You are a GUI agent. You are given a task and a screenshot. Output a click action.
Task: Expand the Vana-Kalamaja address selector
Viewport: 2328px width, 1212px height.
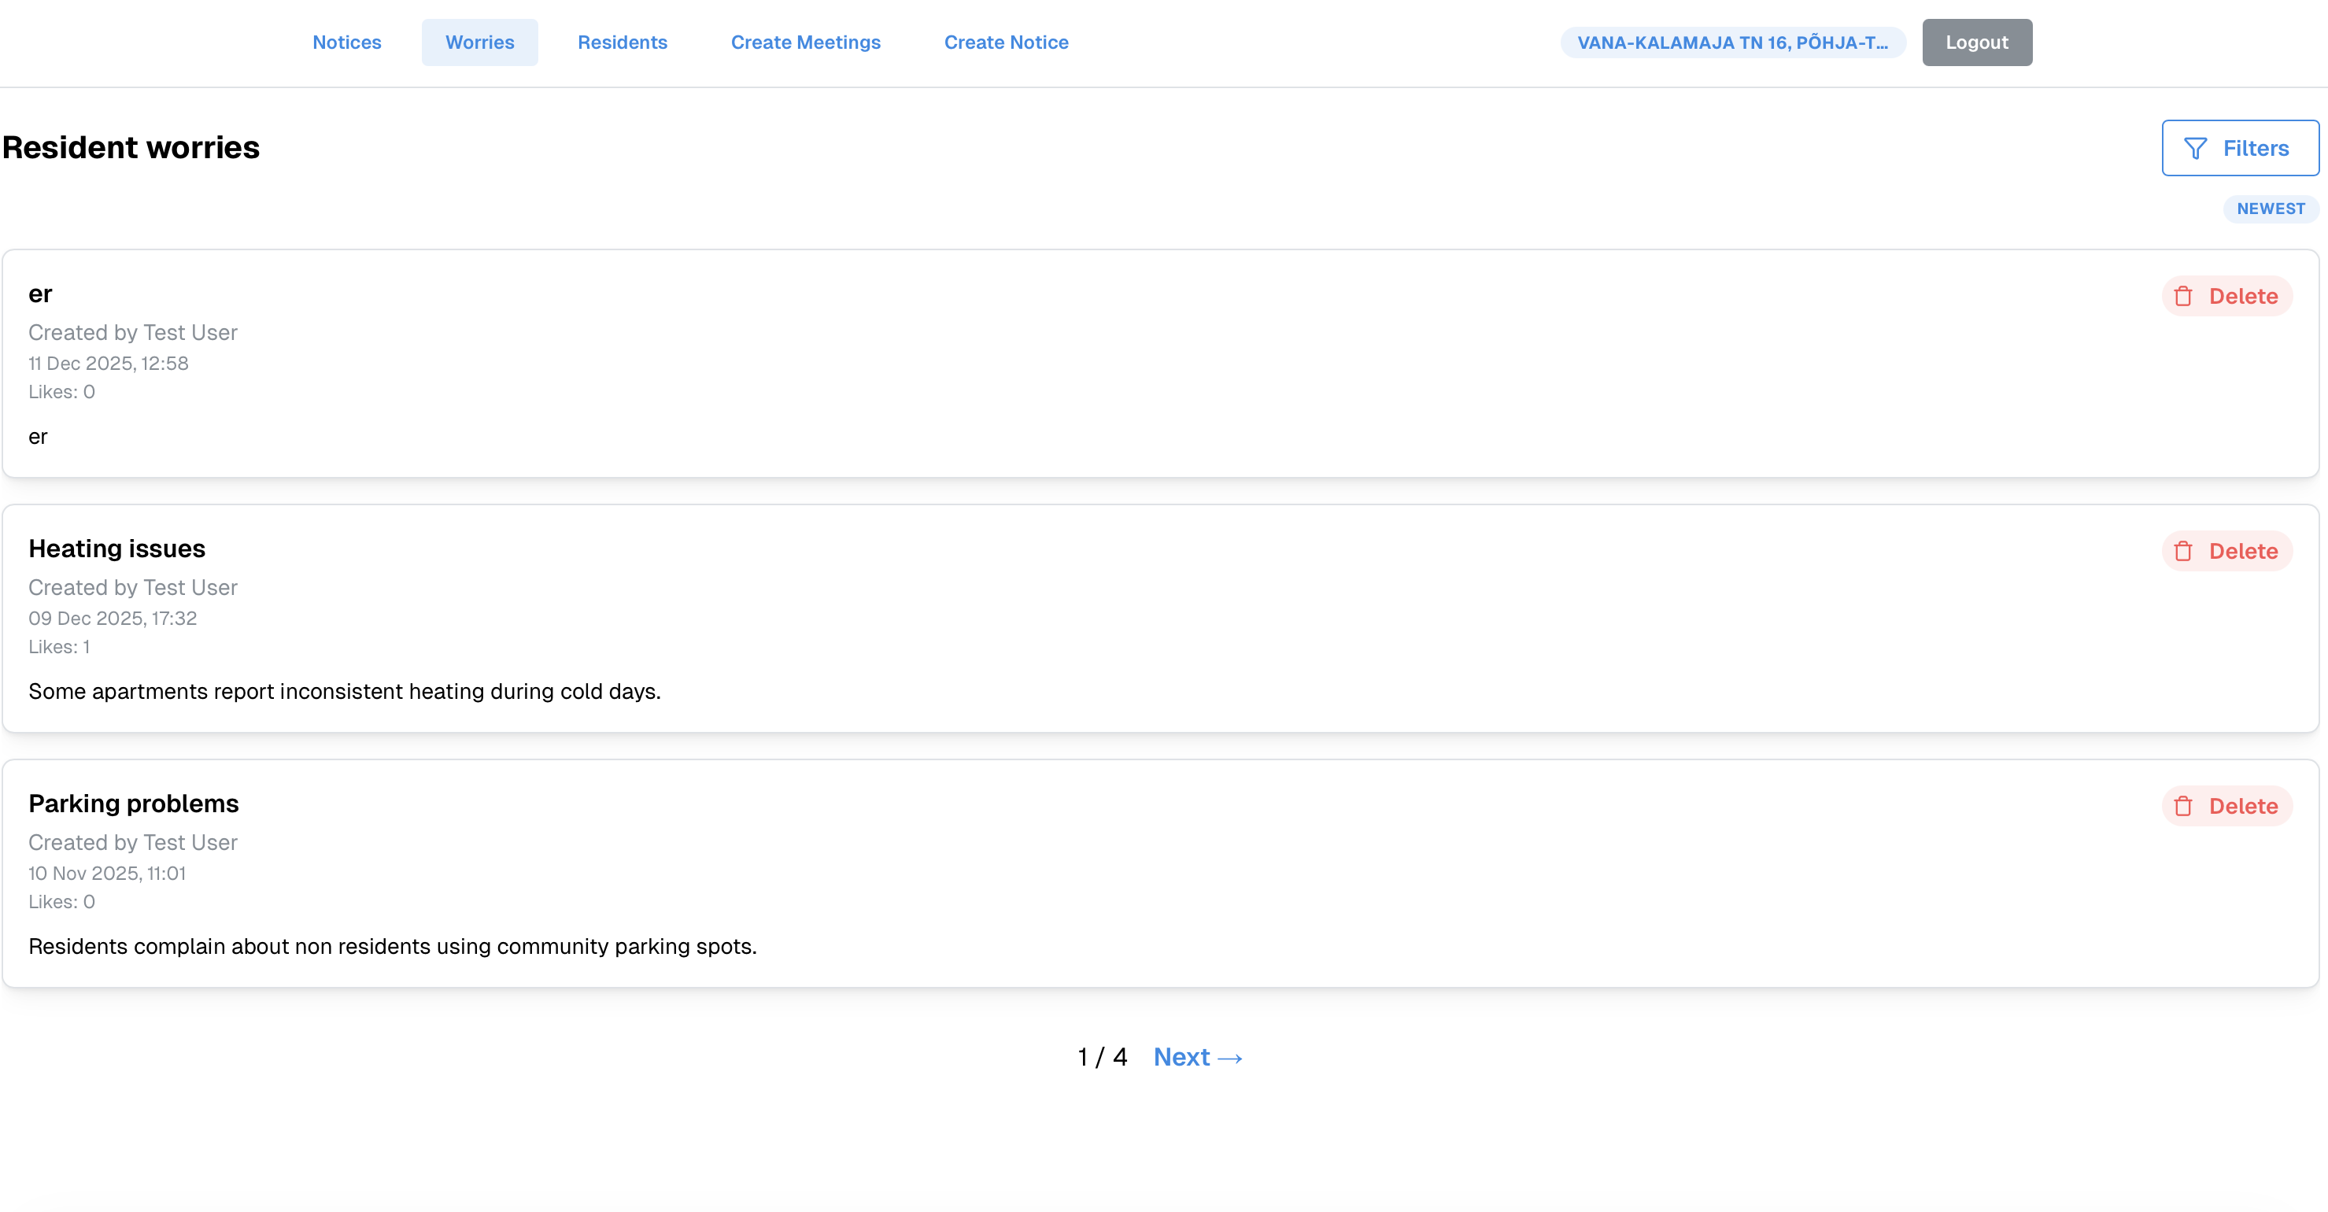point(1732,42)
